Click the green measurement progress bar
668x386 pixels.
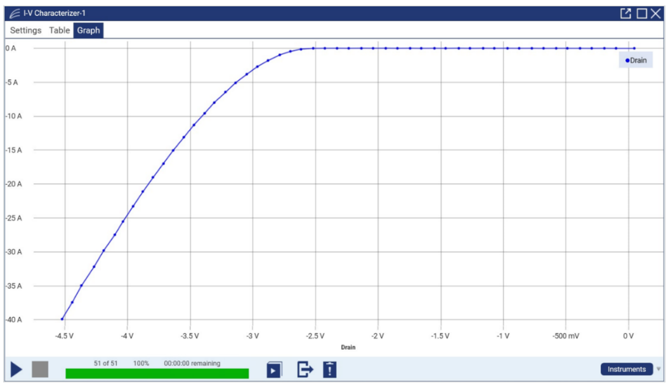point(157,373)
